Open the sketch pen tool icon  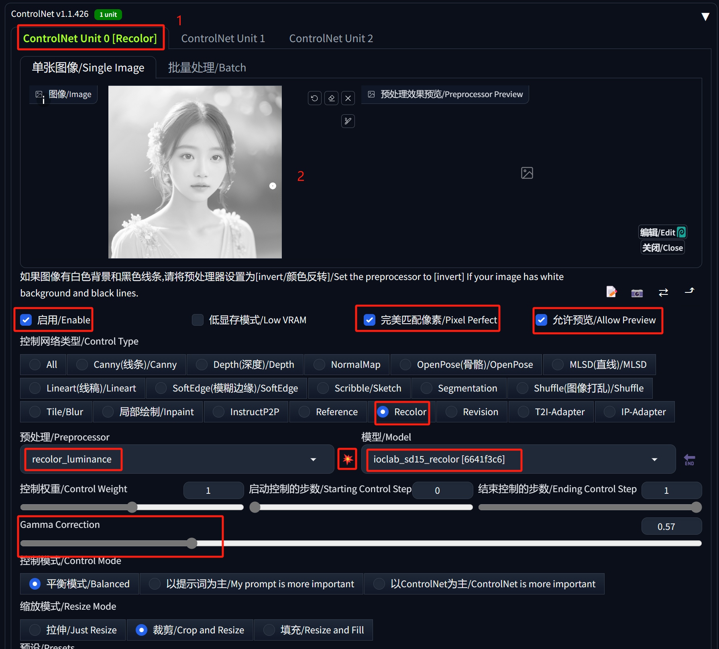click(x=348, y=121)
